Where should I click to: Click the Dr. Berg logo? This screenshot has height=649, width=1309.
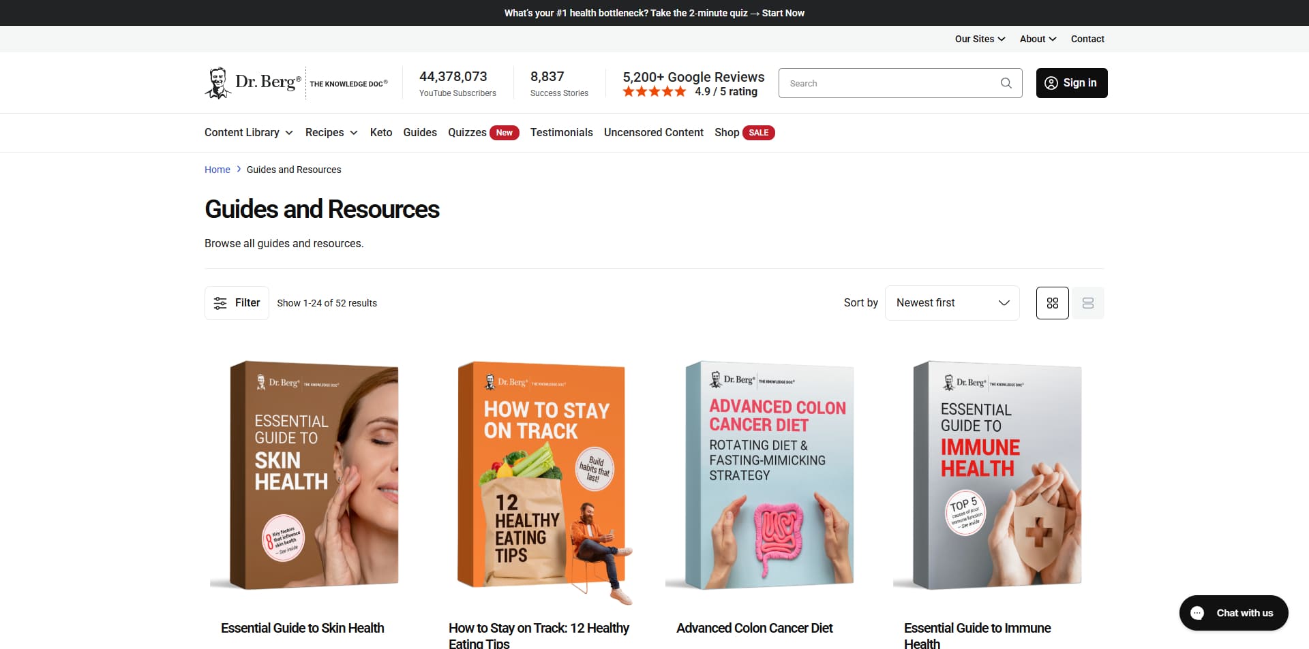pos(297,83)
